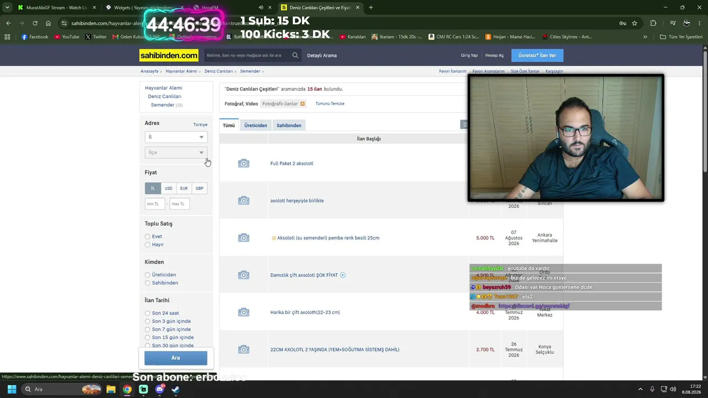Viewport: 708px width, 398px height.
Task: Click the search magnifier icon in site header
Action: coord(295,55)
